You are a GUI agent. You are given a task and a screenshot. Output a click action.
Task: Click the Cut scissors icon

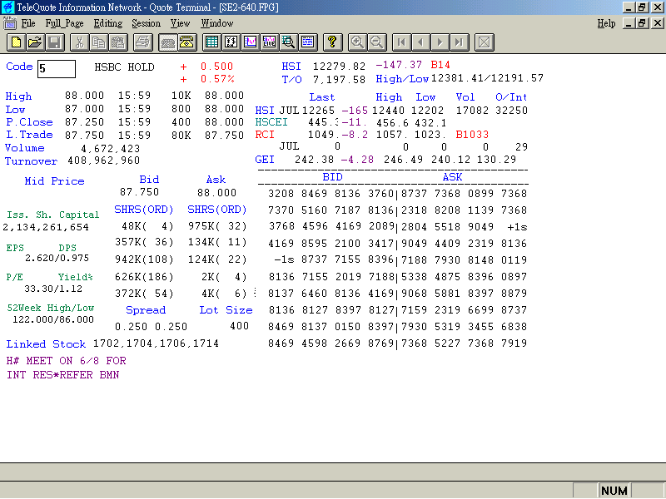point(79,42)
